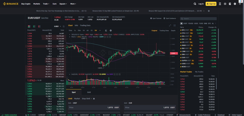The image size is (244, 116).
Task: Close the announcement banner
Action: click(x=209, y=11)
